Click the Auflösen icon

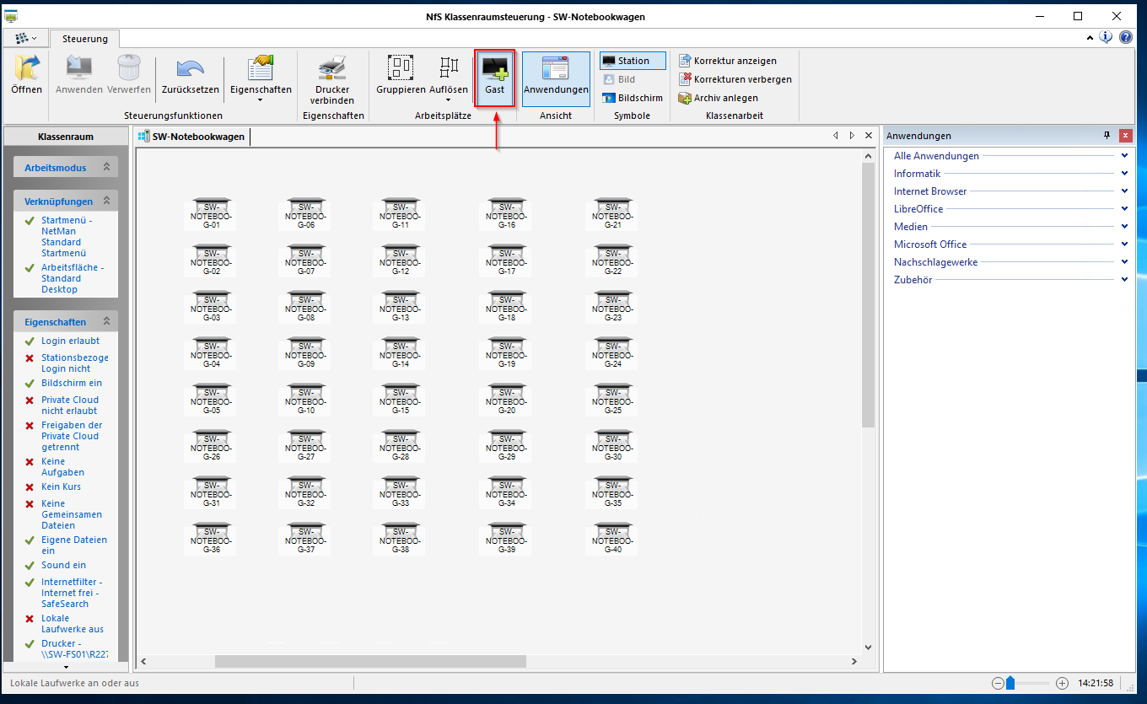point(450,68)
